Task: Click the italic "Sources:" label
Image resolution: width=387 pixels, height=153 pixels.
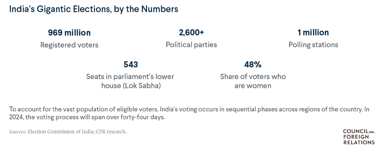Action: pos(18,131)
